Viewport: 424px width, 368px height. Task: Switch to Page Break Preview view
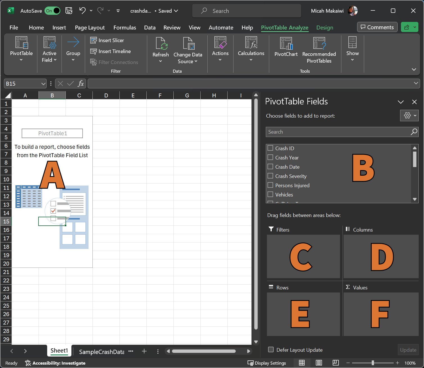pos(335,363)
